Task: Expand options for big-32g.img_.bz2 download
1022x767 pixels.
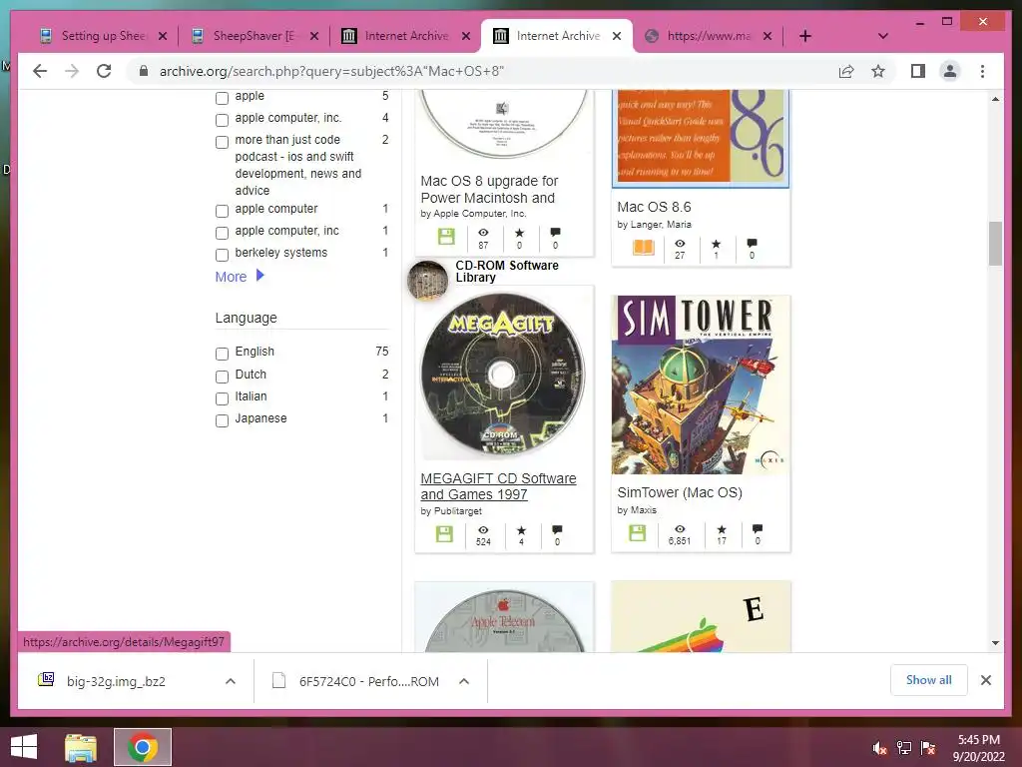Action: tap(231, 681)
